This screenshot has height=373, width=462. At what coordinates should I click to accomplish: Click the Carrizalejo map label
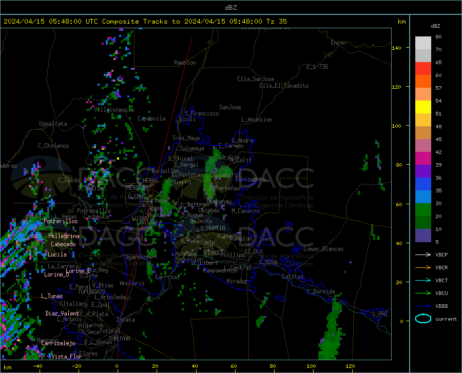59,343
